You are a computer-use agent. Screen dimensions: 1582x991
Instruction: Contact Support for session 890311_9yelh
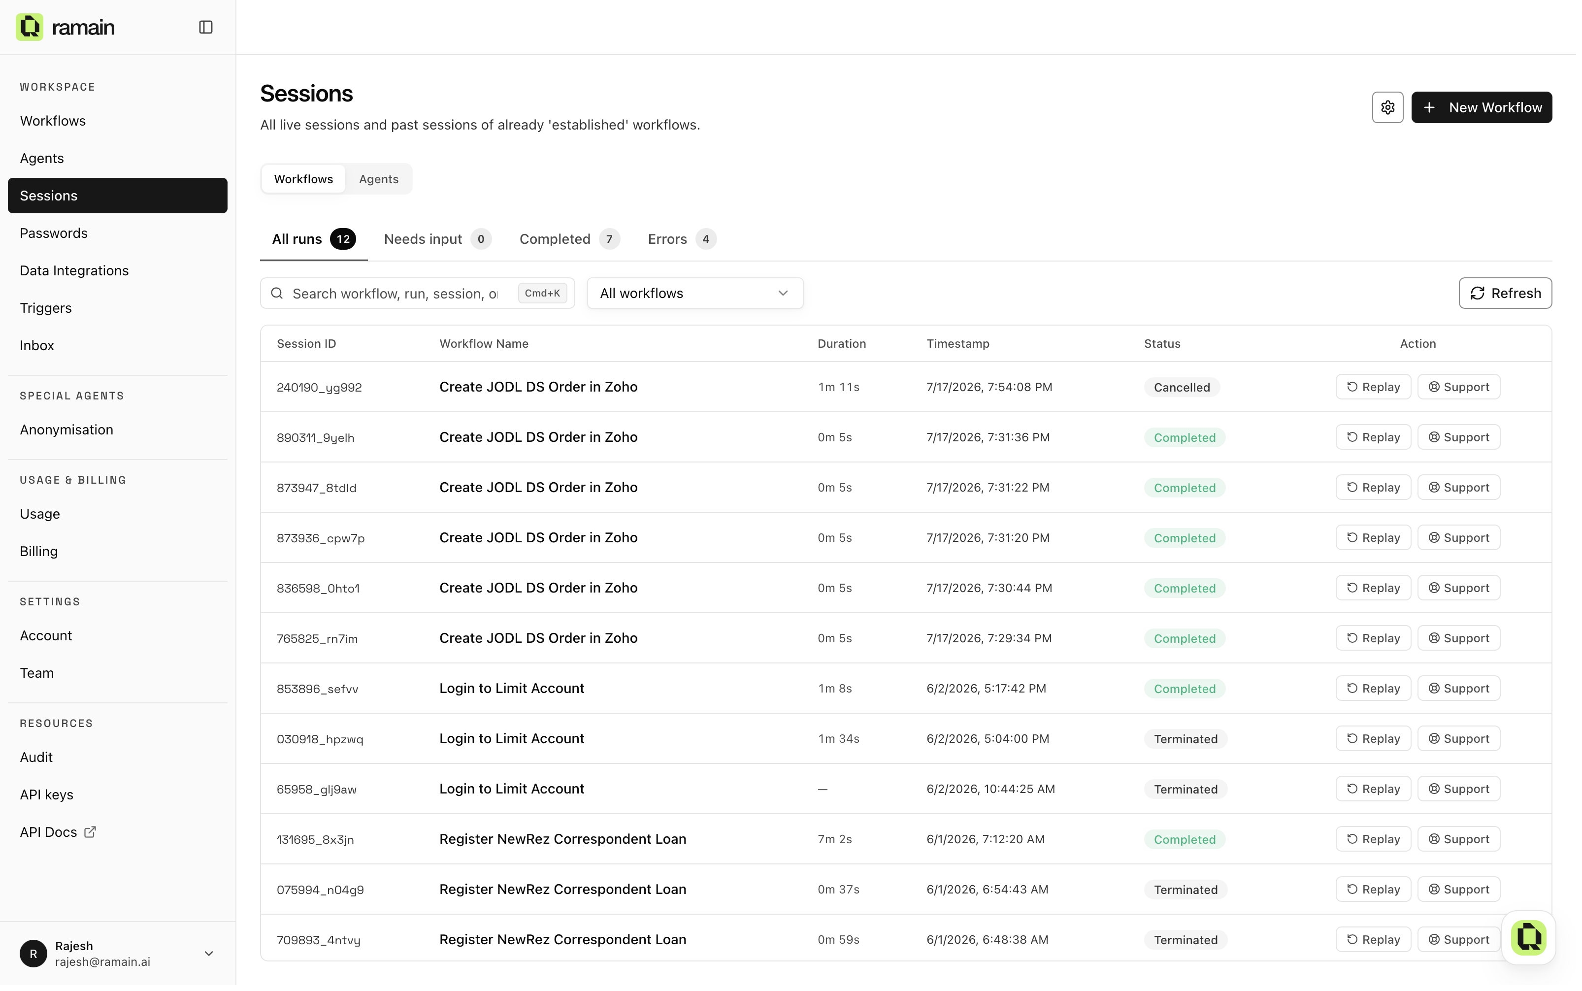(x=1458, y=437)
